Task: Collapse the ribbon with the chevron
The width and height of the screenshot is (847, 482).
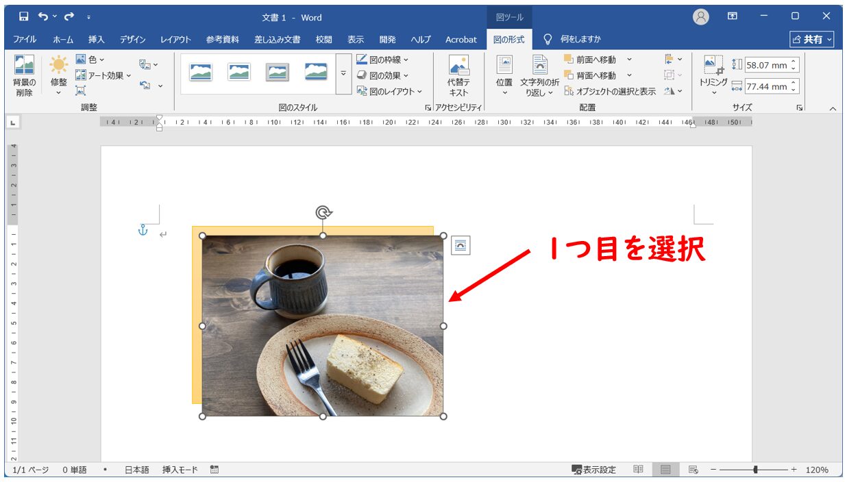Action: [833, 108]
